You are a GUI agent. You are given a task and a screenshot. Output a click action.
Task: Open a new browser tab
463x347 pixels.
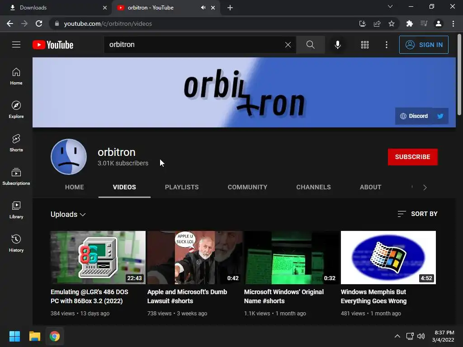coord(230,8)
